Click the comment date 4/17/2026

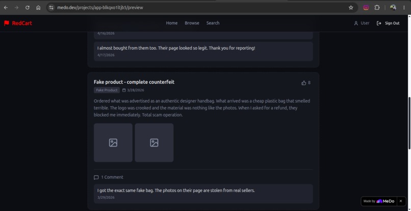tap(106, 55)
